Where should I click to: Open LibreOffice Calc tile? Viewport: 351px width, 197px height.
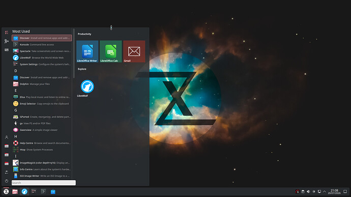tap(110, 51)
